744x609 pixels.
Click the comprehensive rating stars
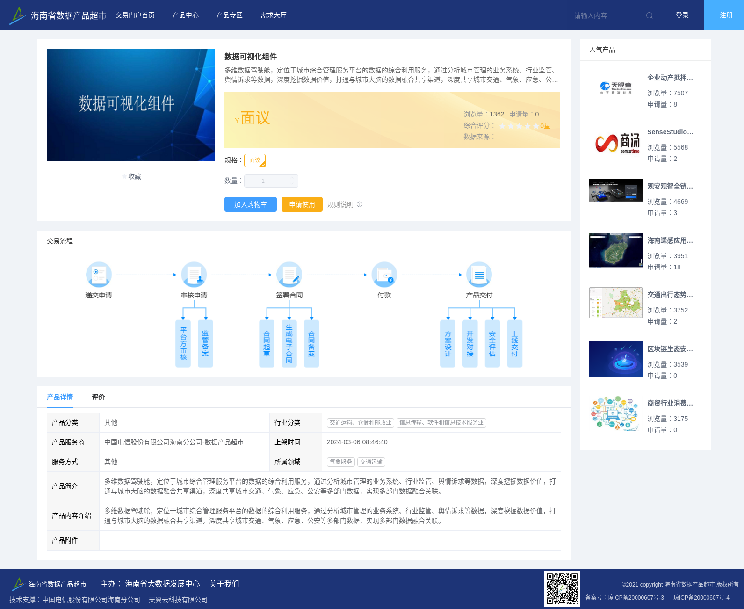519,126
